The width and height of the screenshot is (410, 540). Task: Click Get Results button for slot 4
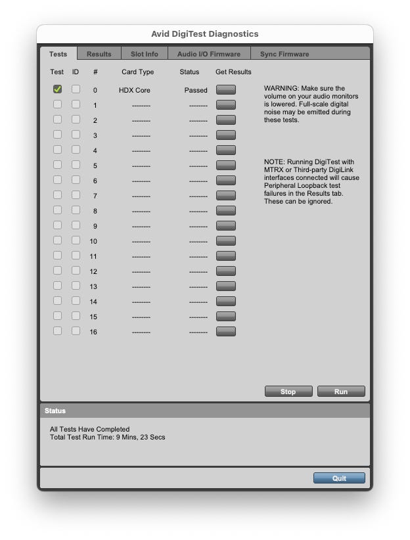coord(226,150)
